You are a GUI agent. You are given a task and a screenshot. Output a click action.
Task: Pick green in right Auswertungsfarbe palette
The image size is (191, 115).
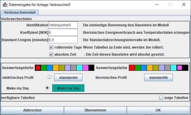[x=138, y=68]
